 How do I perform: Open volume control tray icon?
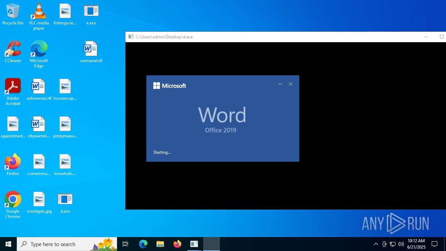pos(401,244)
